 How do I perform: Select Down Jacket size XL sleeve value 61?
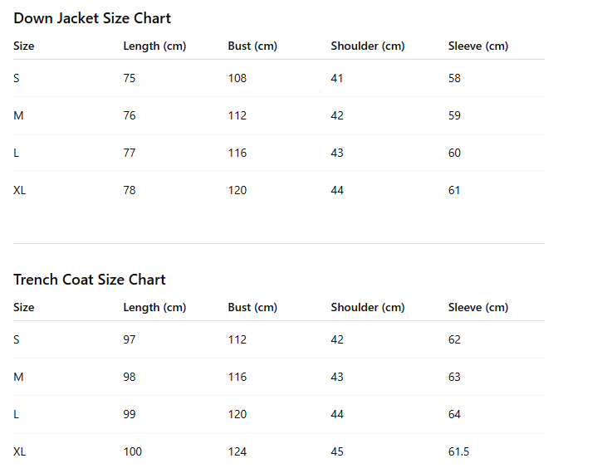454,190
